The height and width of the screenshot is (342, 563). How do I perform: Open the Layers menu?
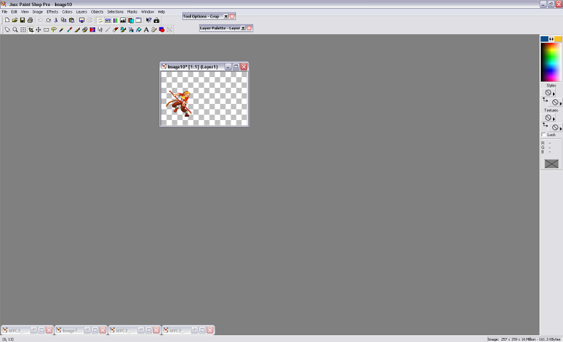[x=82, y=11]
